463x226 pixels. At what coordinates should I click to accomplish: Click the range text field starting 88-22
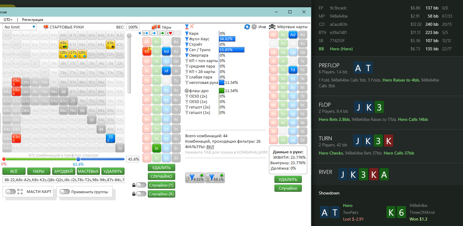coord(63,180)
